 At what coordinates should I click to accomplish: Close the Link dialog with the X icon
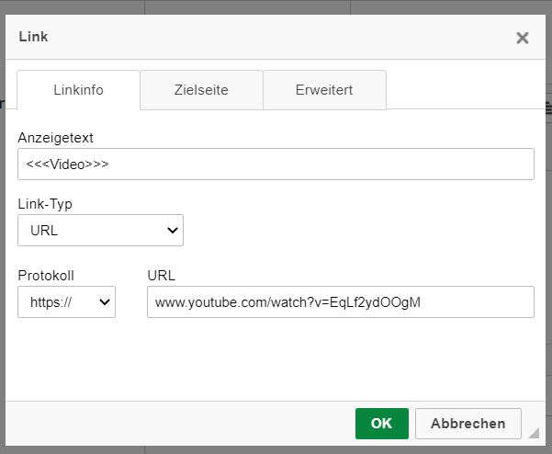523,38
